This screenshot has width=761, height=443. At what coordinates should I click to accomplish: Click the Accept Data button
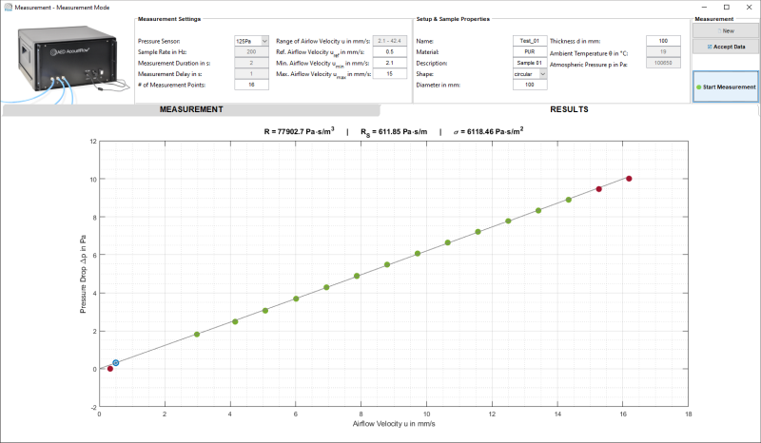pyautogui.click(x=726, y=47)
